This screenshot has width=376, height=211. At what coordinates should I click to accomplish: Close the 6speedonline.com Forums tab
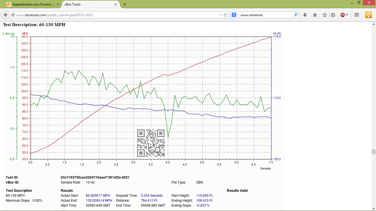point(58,4)
